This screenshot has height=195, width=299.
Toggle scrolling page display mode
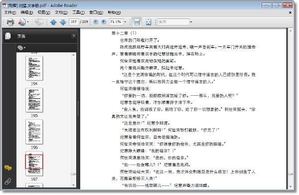137,22
